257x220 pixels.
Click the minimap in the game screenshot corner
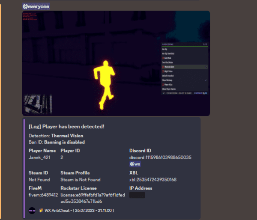click(33, 104)
